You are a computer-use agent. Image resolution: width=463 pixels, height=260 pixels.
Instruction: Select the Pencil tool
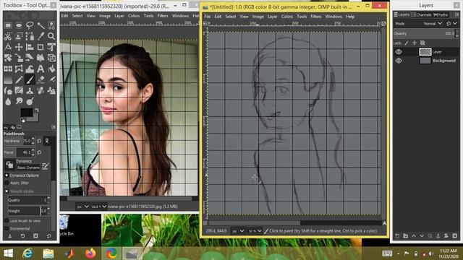tap(20, 79)
